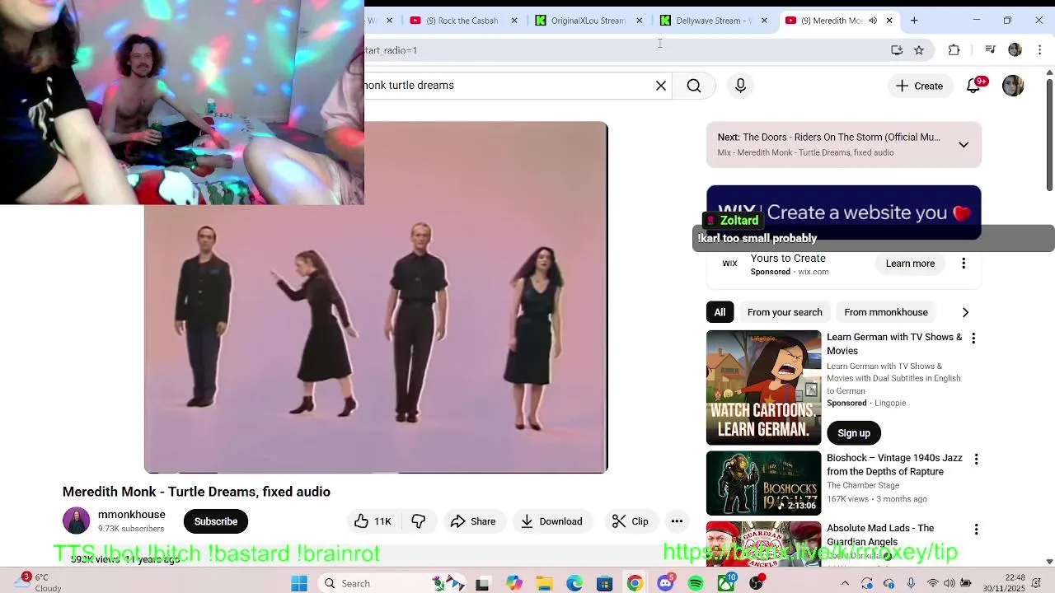The width and height of the screenshot is (1055, 593).
Task: Select From your search chip
Action: (x=785, y=312)
